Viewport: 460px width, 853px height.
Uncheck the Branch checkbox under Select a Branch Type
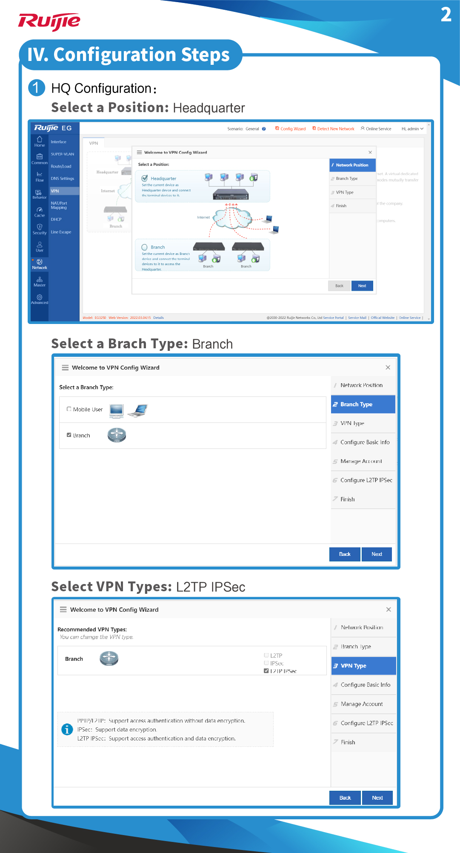click(x=69, y=435)
